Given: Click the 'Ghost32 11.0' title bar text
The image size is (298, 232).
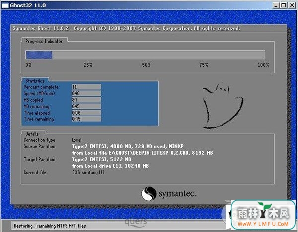Looking at the screenshot, I should pyautogui.click(x=28, y=5).
